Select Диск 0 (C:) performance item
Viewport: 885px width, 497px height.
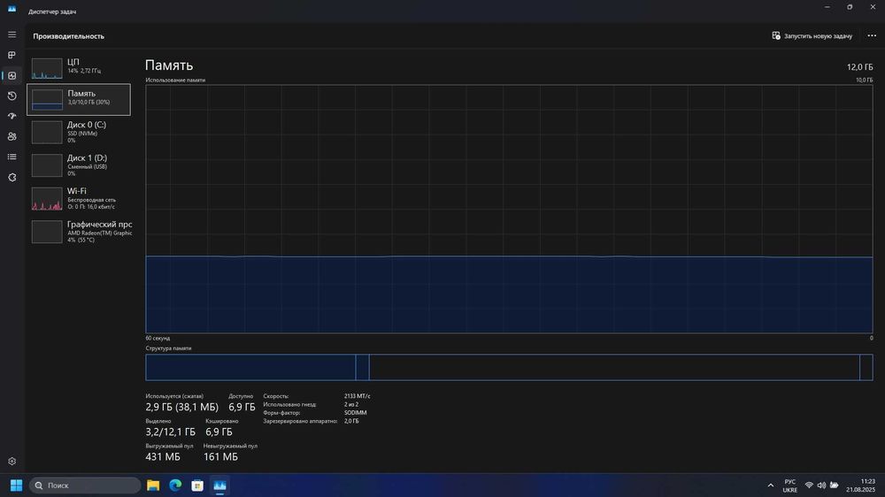point(79,132)
